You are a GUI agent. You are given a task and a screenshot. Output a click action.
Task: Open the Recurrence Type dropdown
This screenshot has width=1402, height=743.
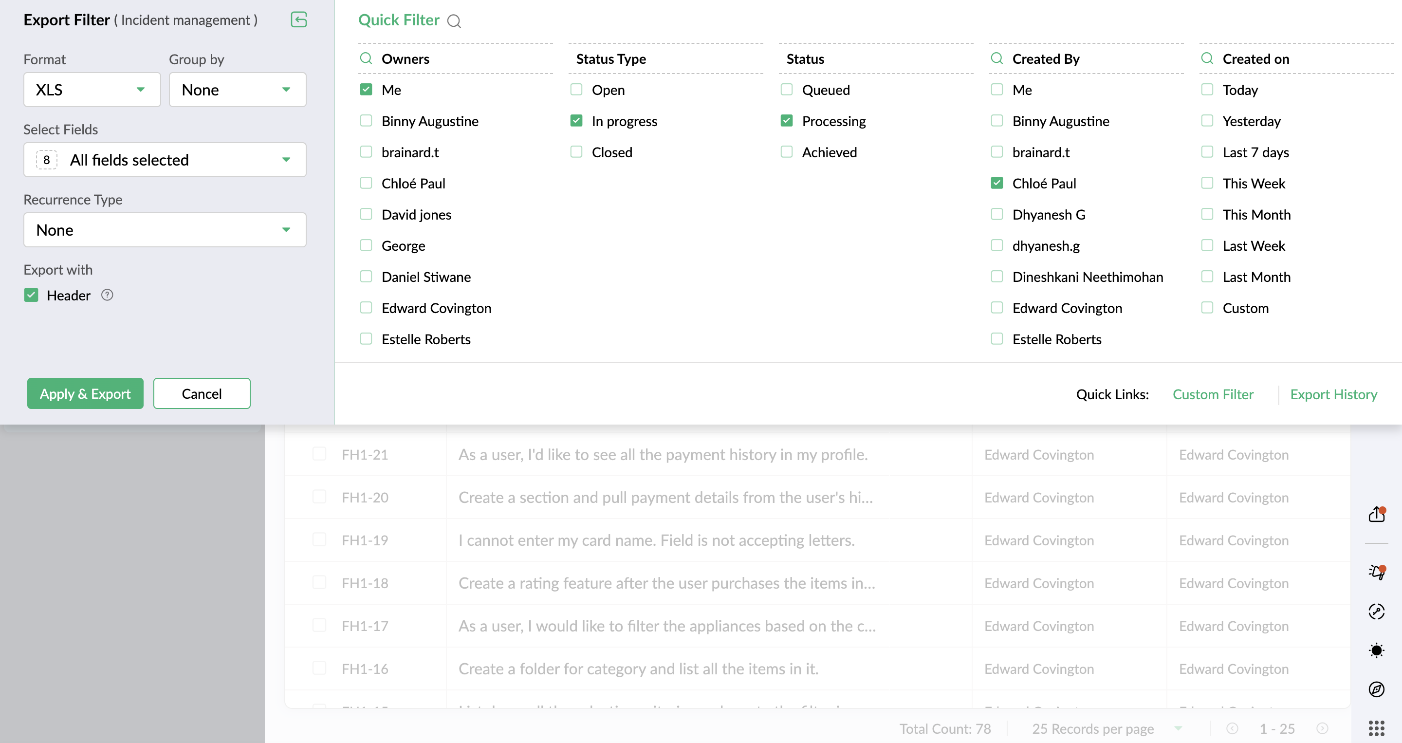(165, 230)
